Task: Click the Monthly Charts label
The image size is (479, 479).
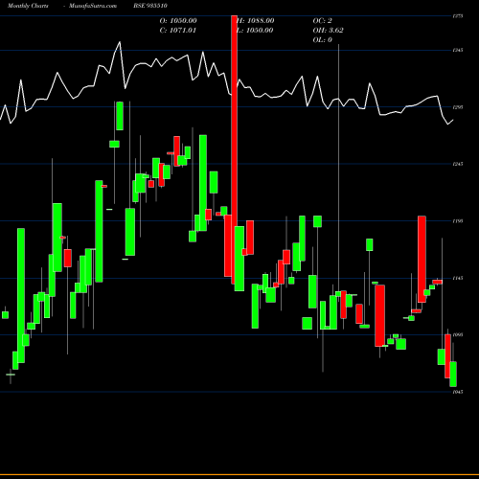Action: (28, 6)
